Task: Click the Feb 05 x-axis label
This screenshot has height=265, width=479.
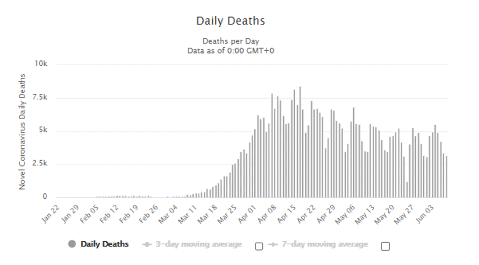Action: (90, 214)
